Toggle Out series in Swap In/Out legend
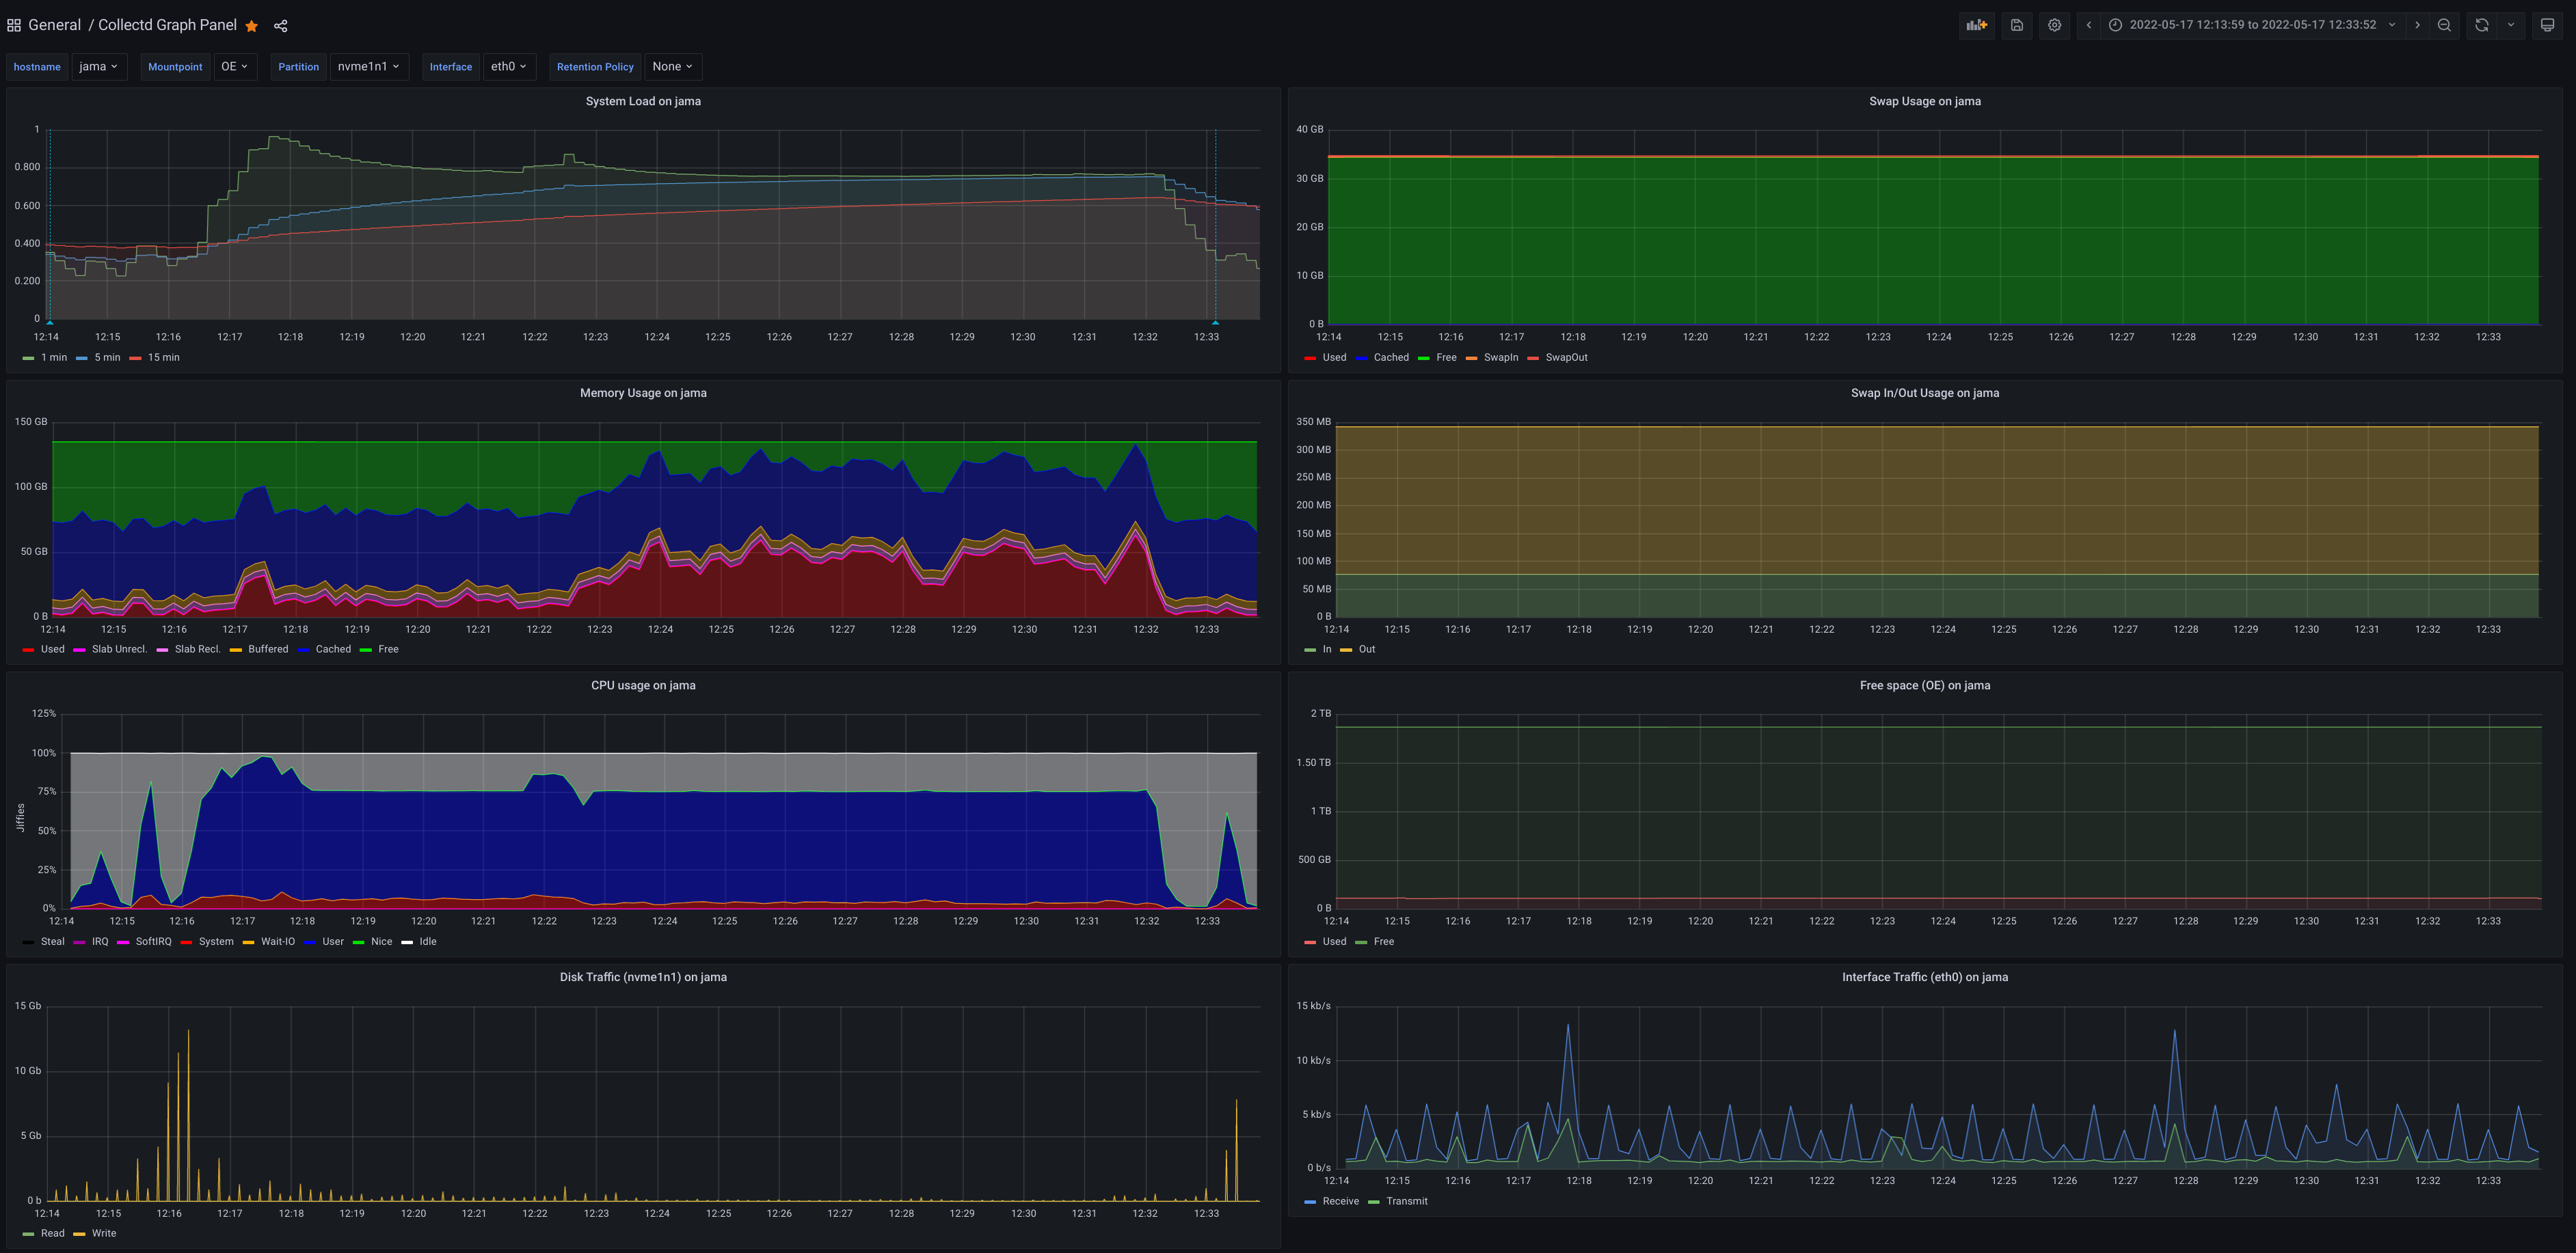The width and height of the screenshot is (2576, 1253). [x=1367, y=650]
